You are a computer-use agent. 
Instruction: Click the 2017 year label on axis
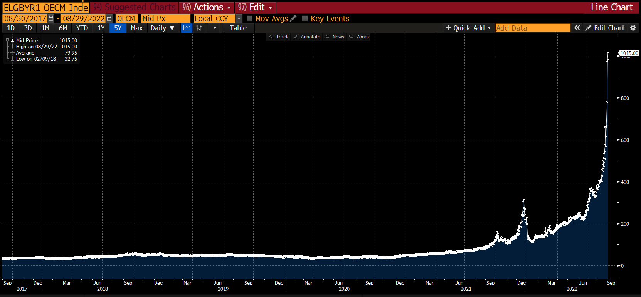tap(22, 289)
